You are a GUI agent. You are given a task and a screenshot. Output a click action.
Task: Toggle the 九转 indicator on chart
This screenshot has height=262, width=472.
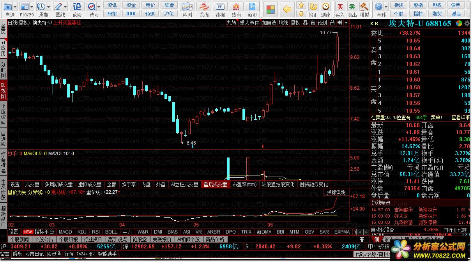click(232, 23)
